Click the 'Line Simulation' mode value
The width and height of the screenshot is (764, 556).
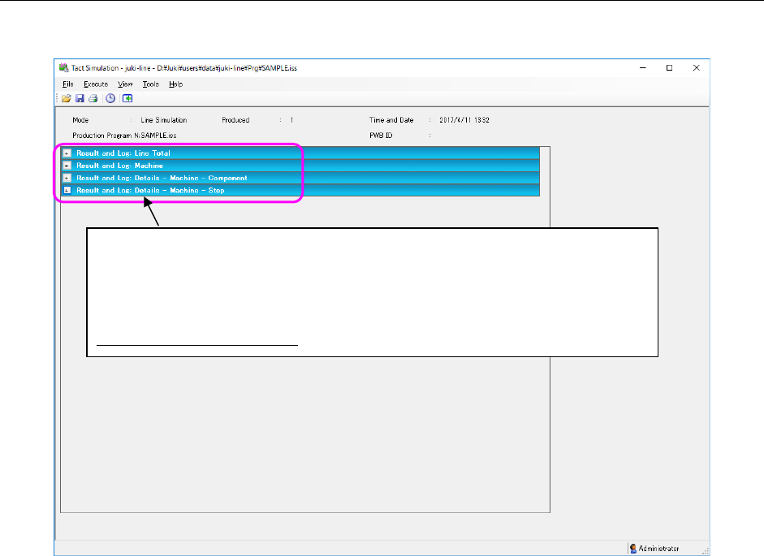coord(164,120)
